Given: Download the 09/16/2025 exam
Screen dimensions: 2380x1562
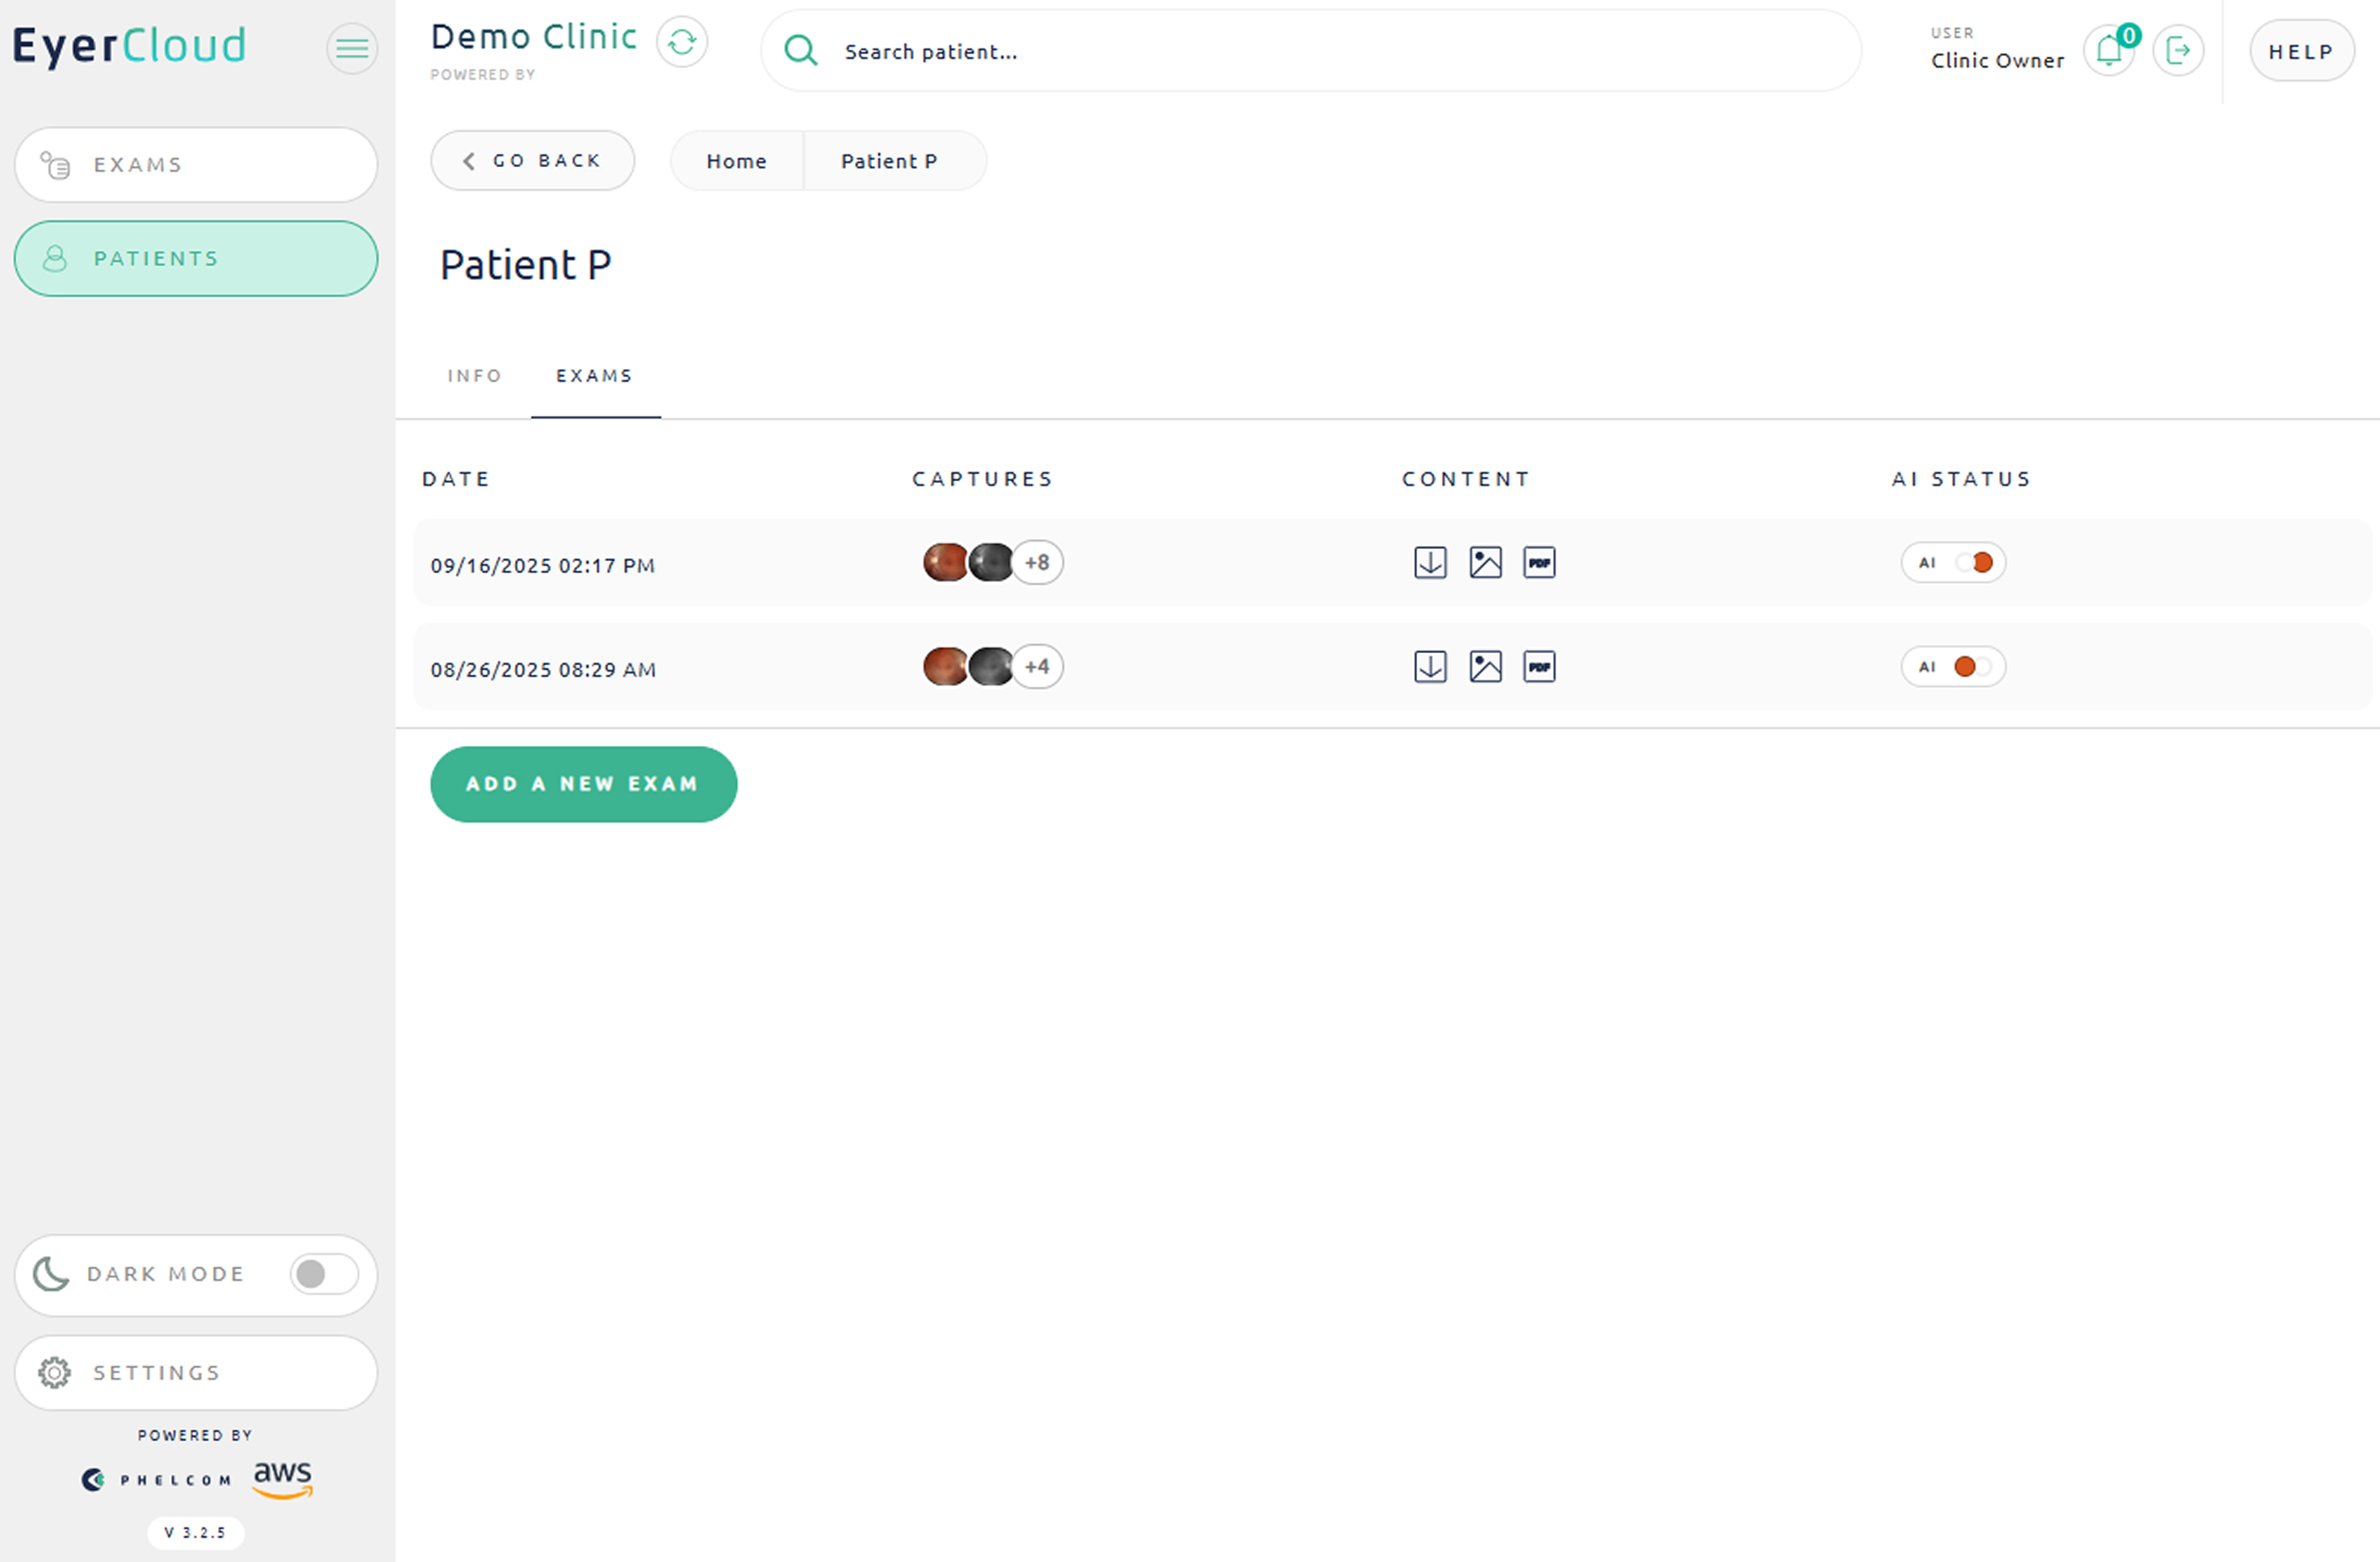Looking at the screenshot, I should point(1430,563).
